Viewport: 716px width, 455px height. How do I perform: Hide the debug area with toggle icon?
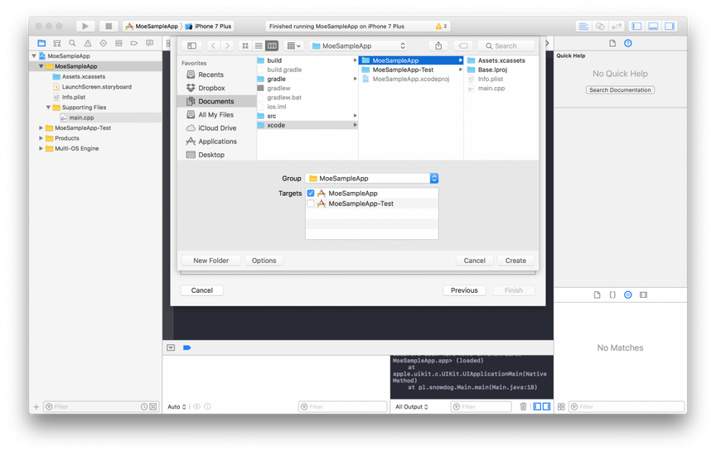(171, 347)
